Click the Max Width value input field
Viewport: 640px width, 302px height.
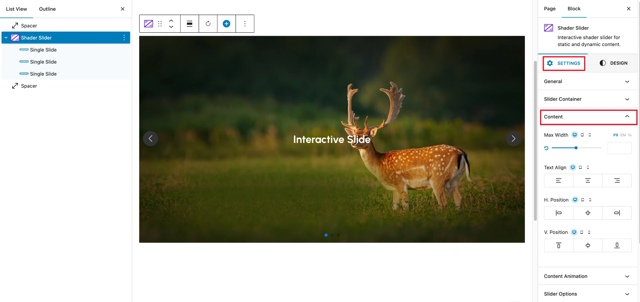[619, 148]
